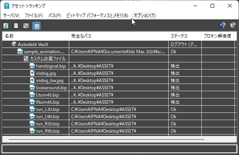
Task: Click the run_R30.bip file icon
Action: [x=32, y=123]
